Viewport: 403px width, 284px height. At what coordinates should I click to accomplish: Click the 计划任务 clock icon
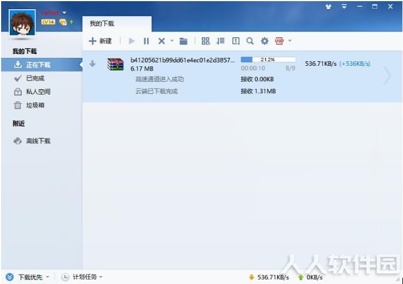coord(65,277)
